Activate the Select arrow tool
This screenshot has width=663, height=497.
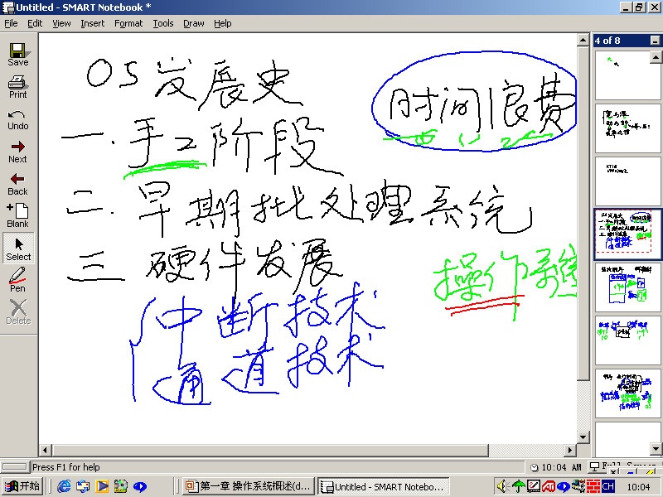pos(18,248)
